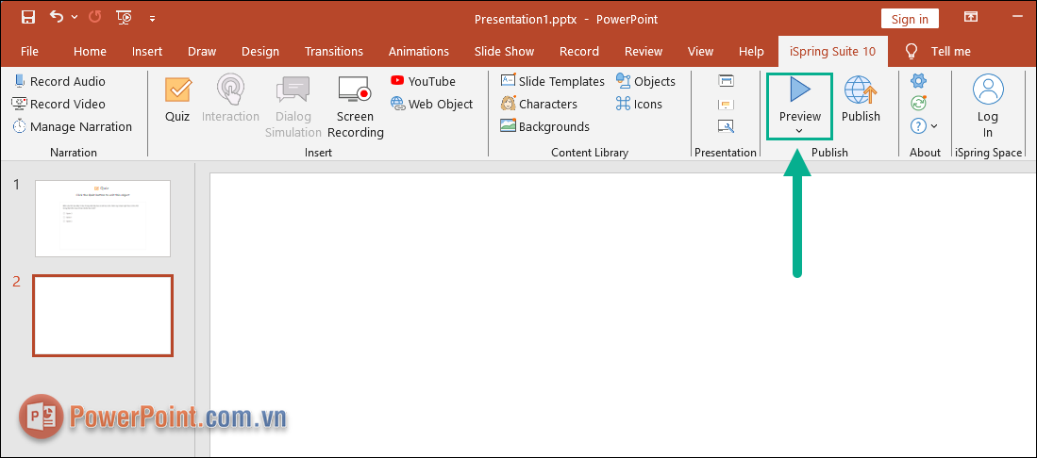Click the blank slide editing area
This screenshot has width=1037, height=458.
coord(623,315)
